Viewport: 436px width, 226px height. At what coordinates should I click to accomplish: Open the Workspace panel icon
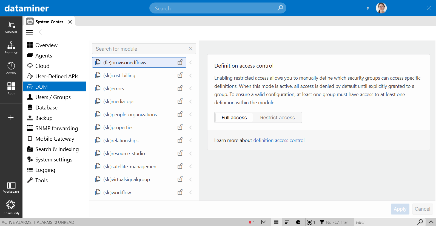(x=11, y=187)
